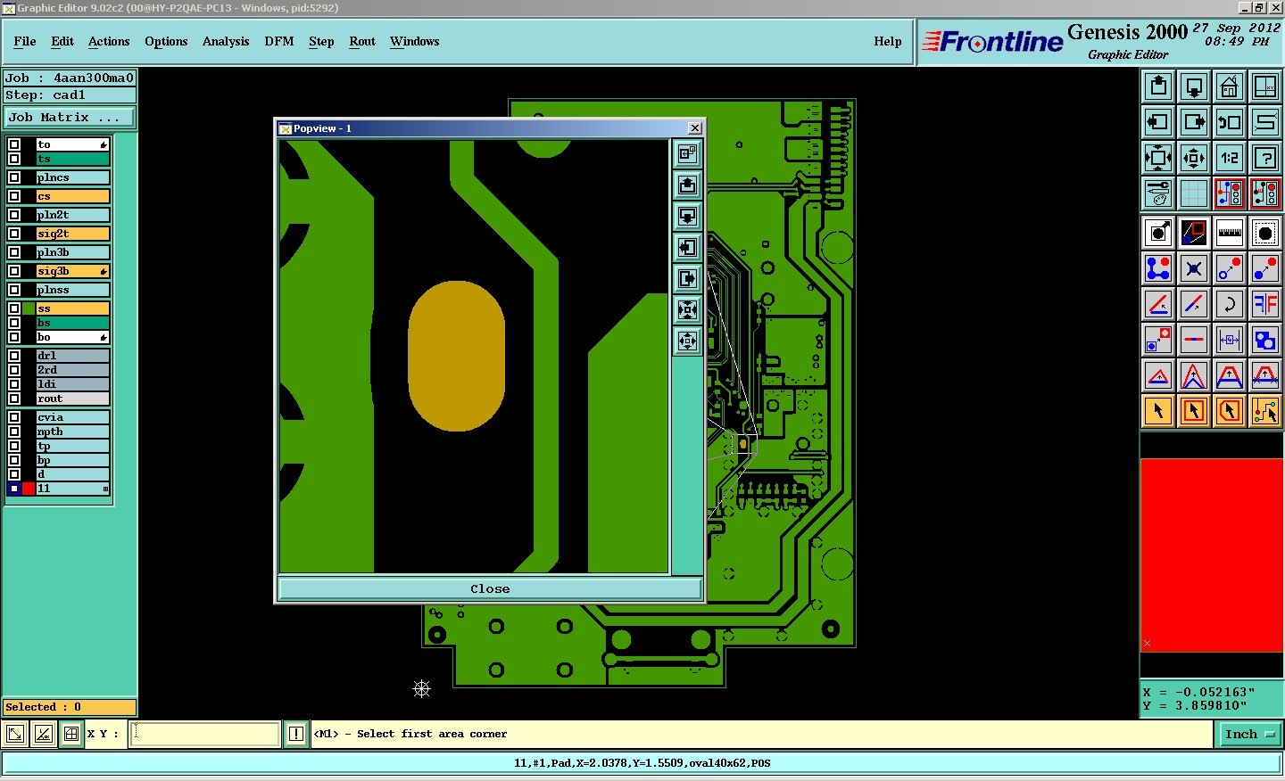The width and height of the screenshot is (1285, 781).
Task: Click the zoom out arrows icon in main toolbar
Action: (1194, 158)
